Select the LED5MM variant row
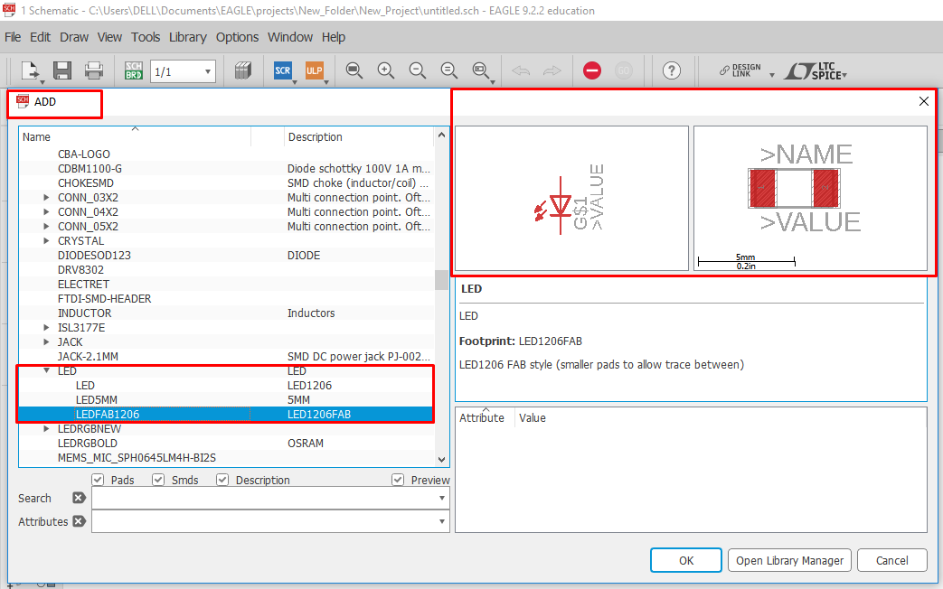The image size is (943, 589). pyautogui.click(x=226, y=399)
